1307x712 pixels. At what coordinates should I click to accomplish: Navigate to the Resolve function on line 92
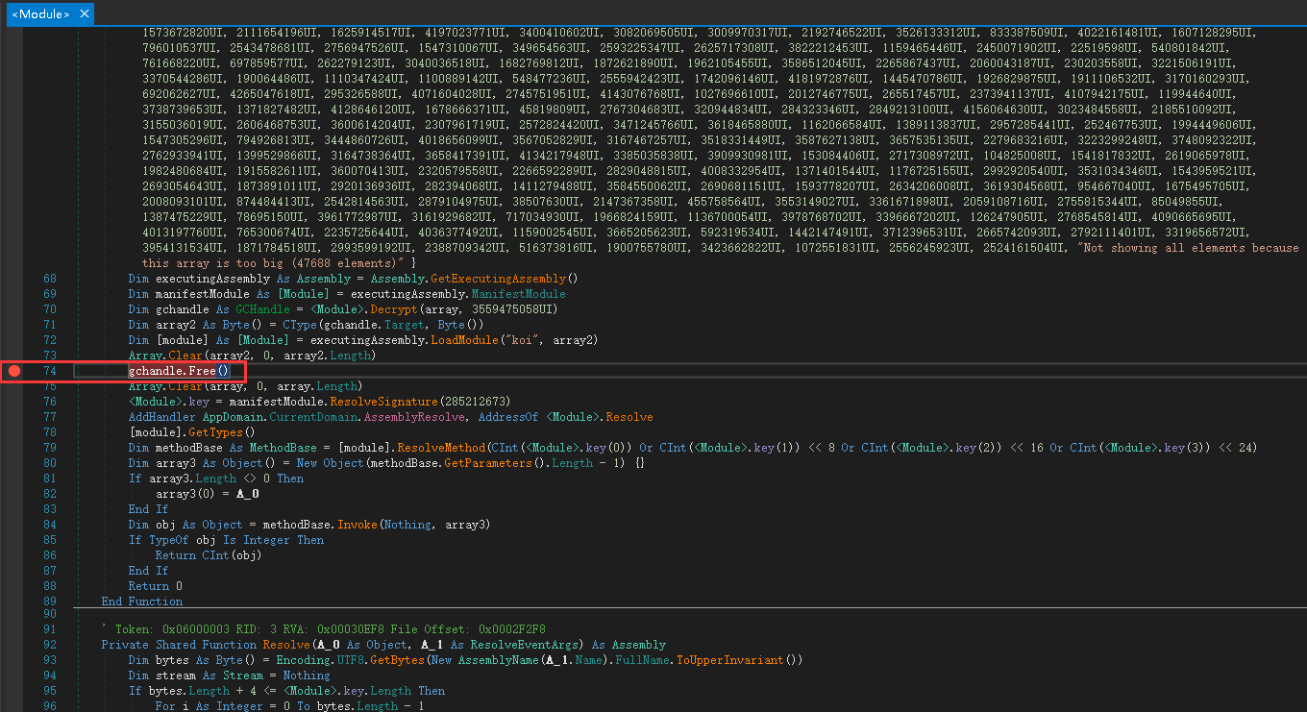(281, 644)
